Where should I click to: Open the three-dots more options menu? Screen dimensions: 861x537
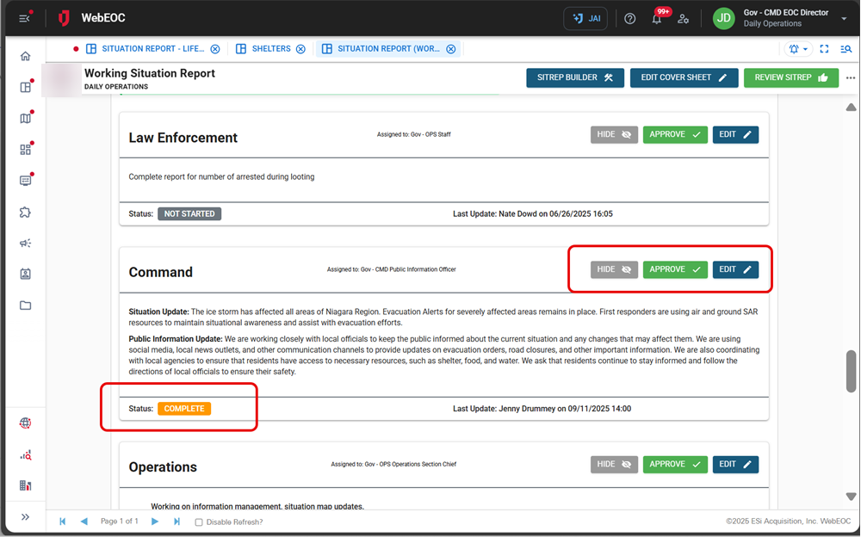tap(851, 77)
